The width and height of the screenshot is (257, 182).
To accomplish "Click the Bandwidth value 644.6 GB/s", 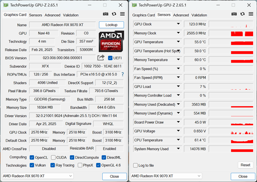I will 106,108.
